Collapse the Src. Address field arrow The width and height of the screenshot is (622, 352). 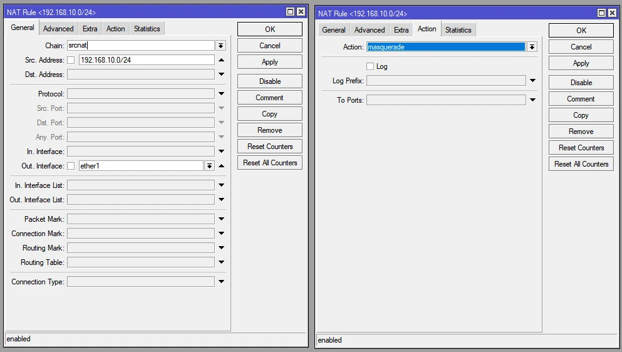(221, 60)
